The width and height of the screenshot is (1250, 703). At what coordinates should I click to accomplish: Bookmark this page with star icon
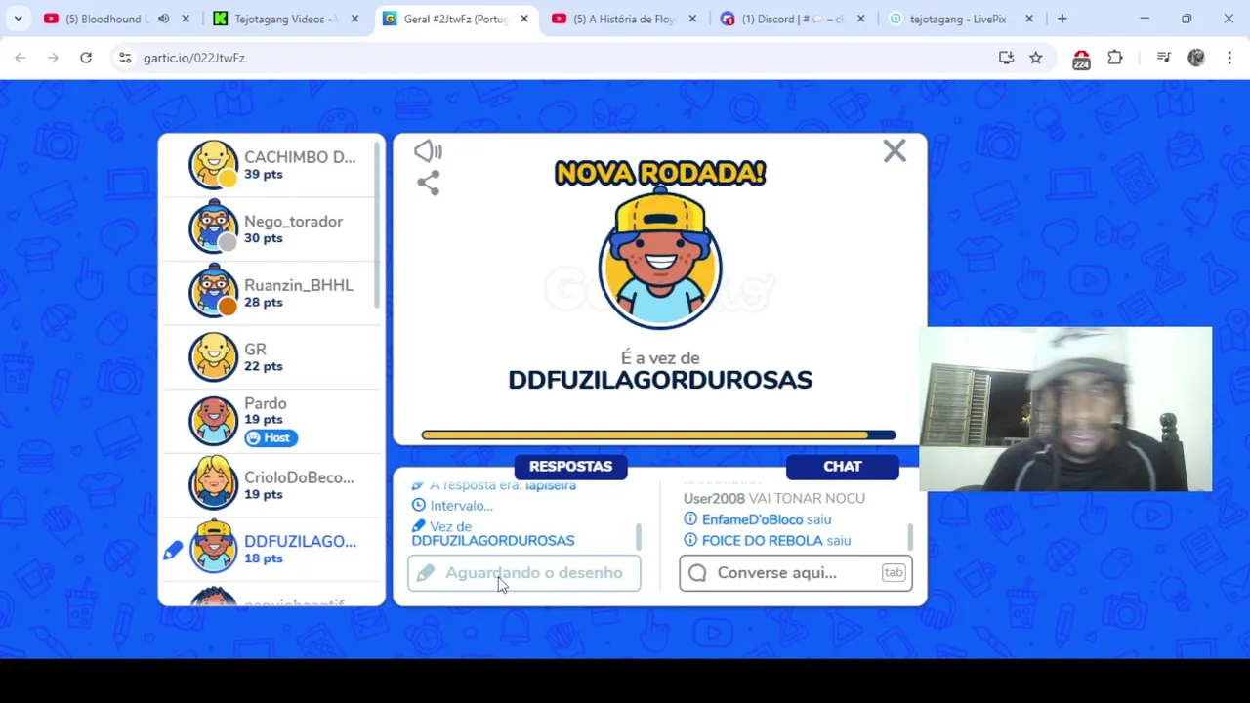(1036, 58)
